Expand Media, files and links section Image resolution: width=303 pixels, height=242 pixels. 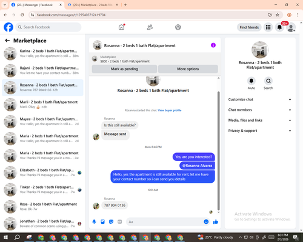(260, 120)
